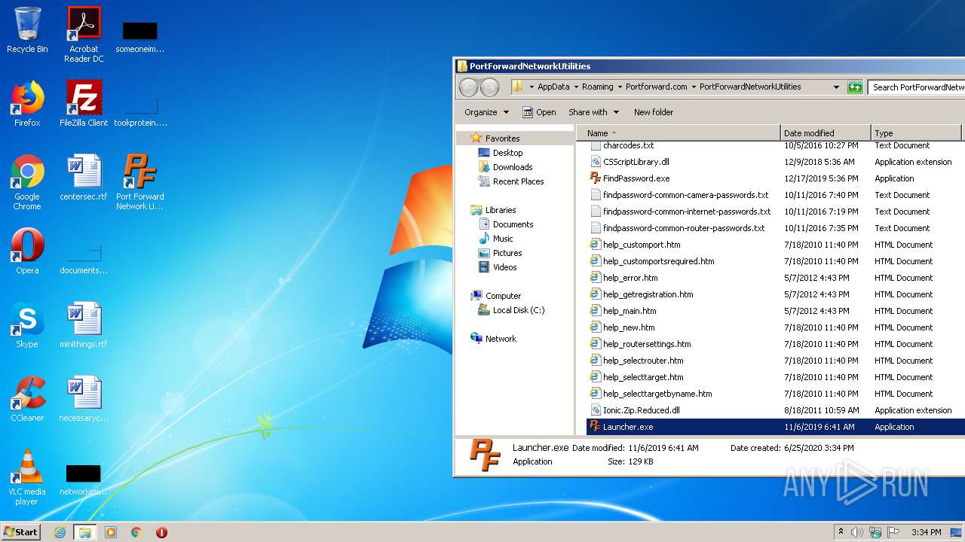Viewport: 965px width, 542px height.
Task: Launch the CCleaner desktop shortcut
Action: tap(27, 399)
